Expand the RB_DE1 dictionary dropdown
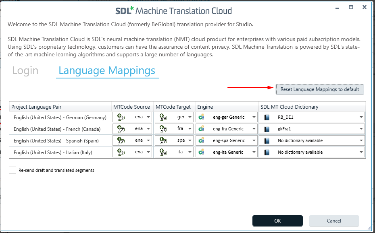The width and height of the screenshot is (375, 233). click(361, 117)
